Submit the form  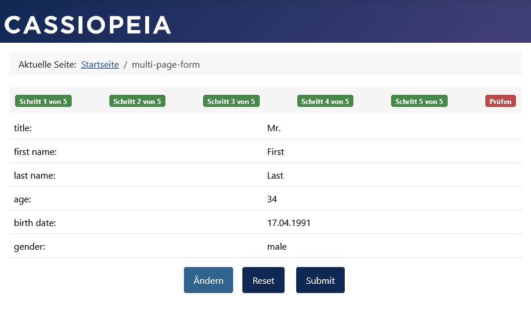[x=320, y=280]
